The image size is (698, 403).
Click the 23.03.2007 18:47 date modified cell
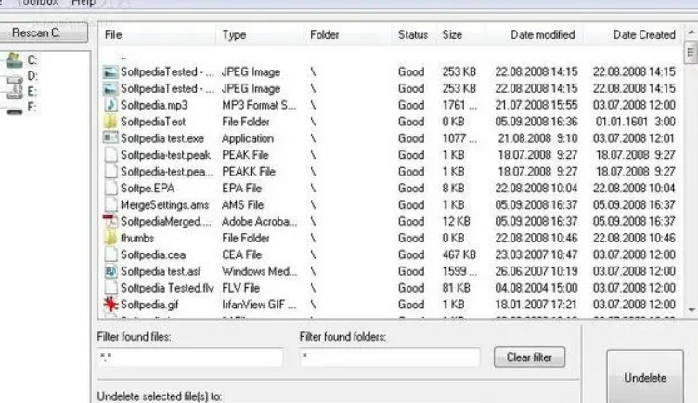pos(536,254)
